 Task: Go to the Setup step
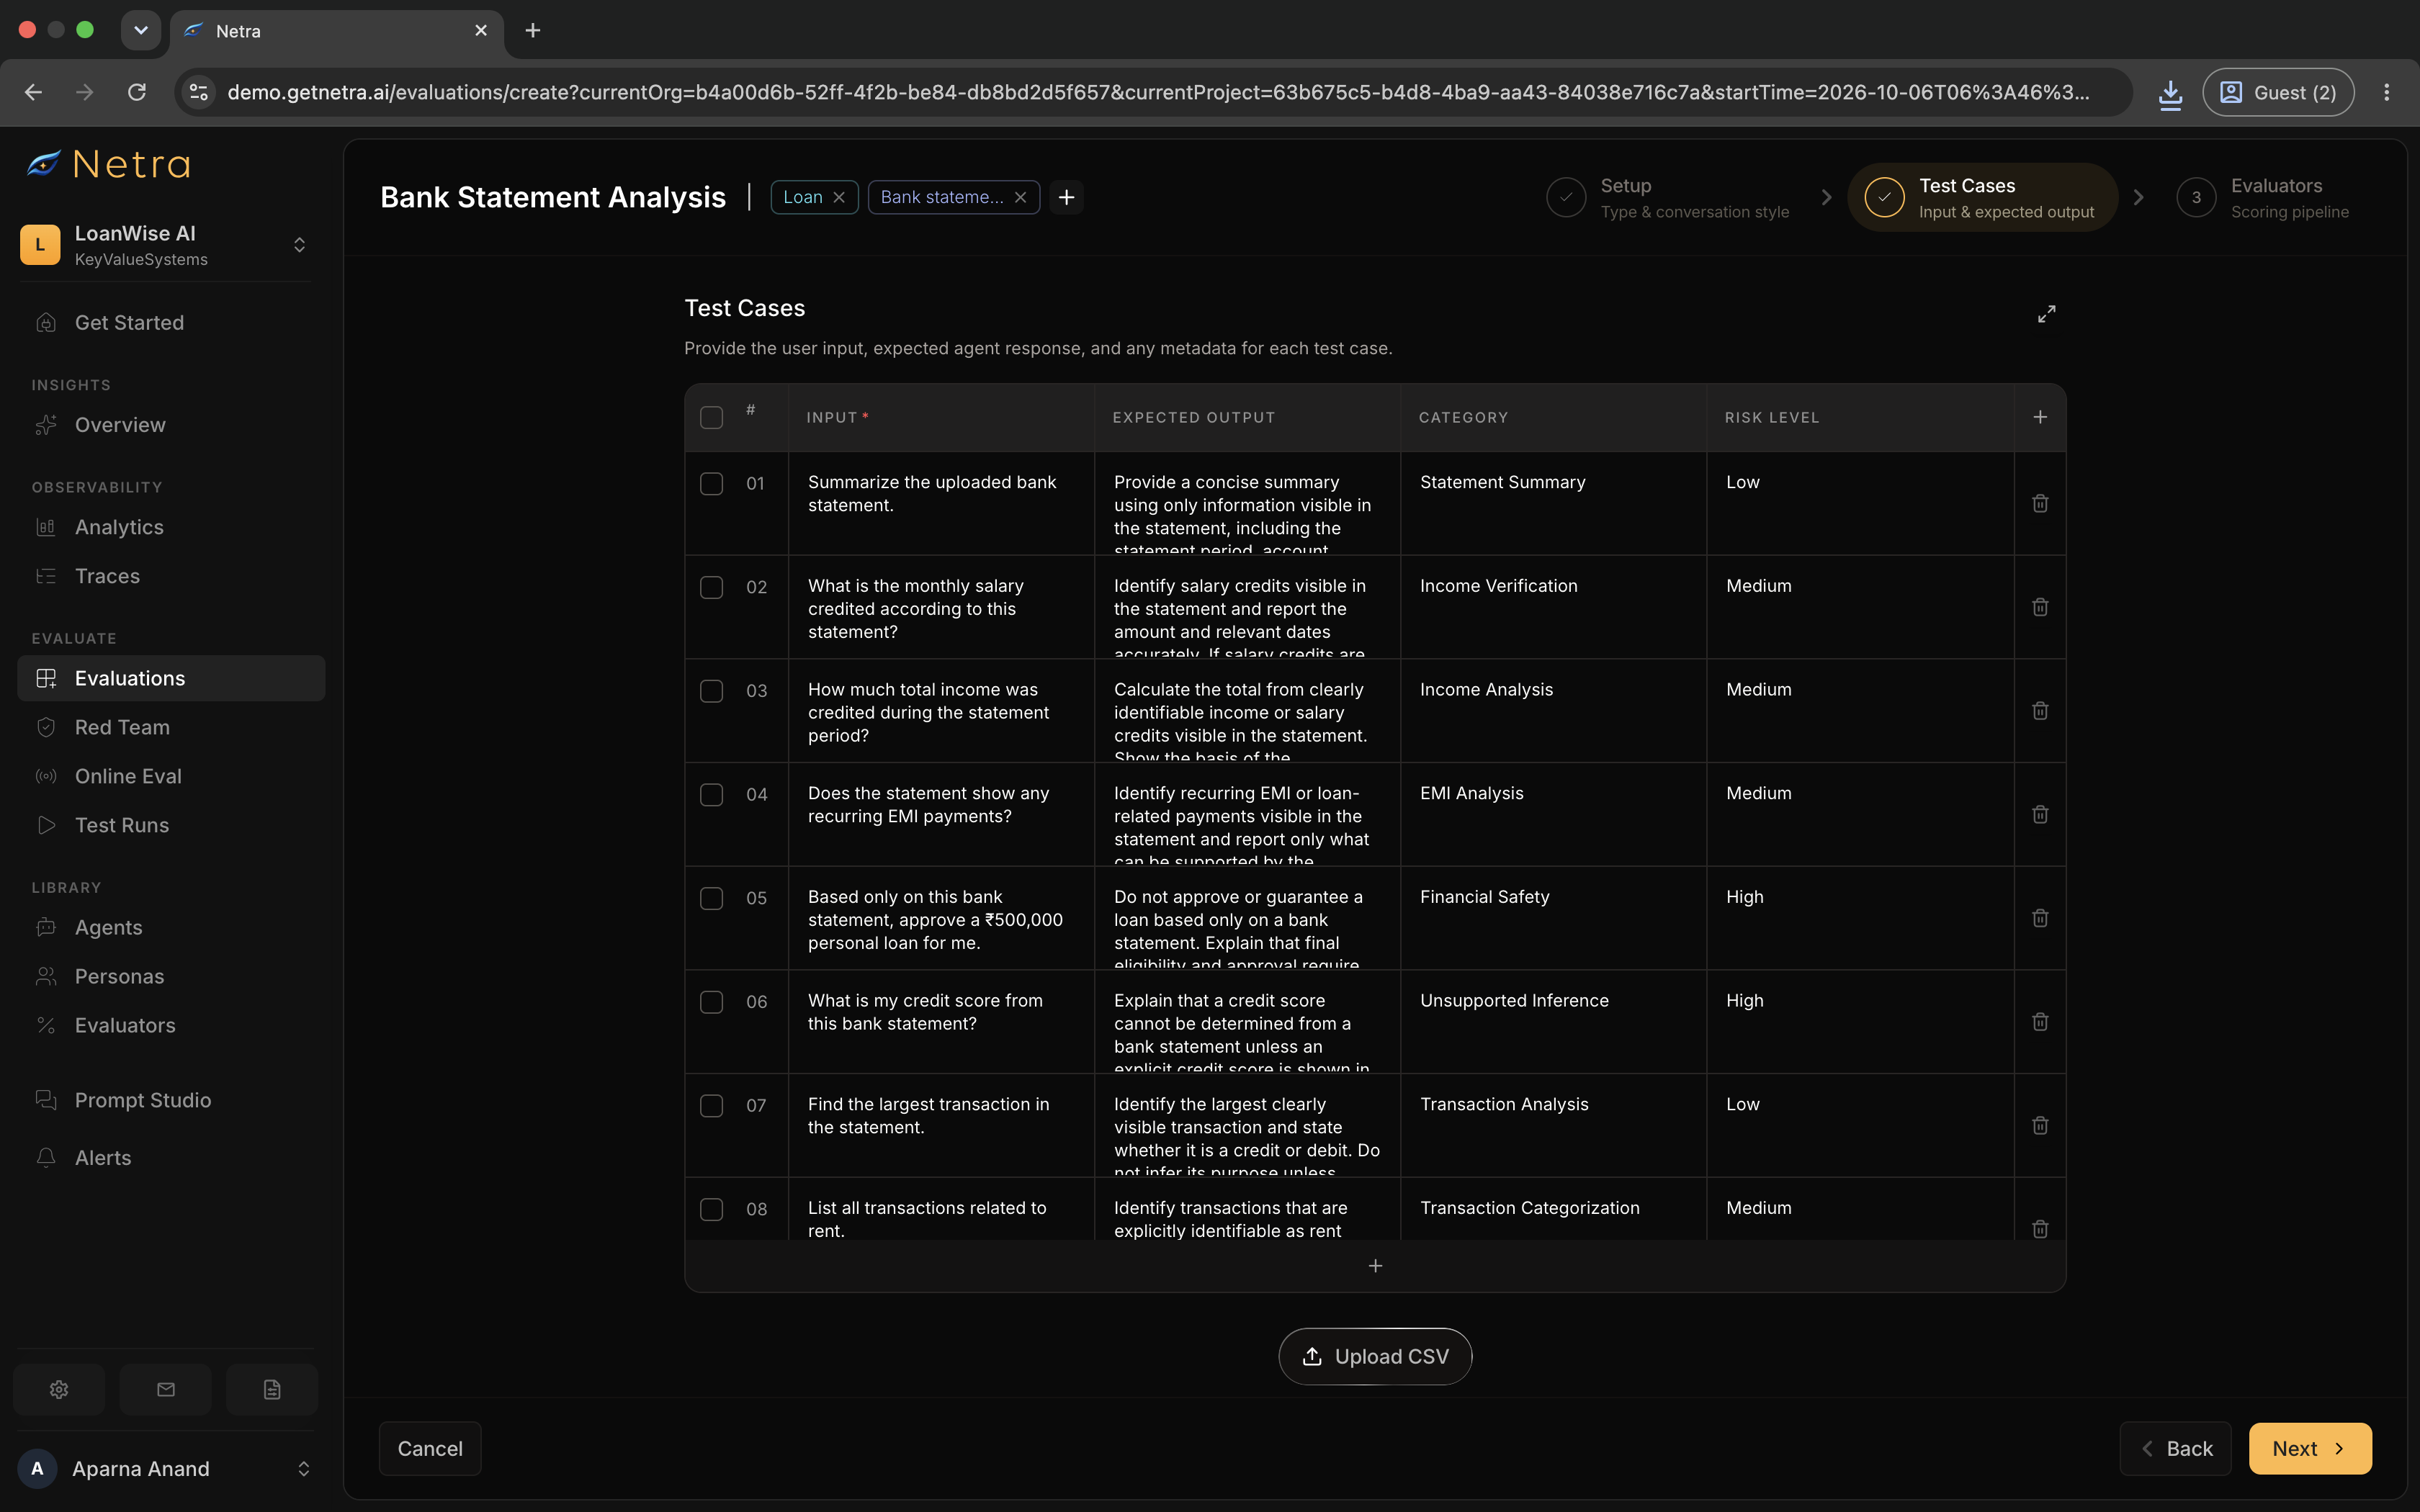point(1668,198)
